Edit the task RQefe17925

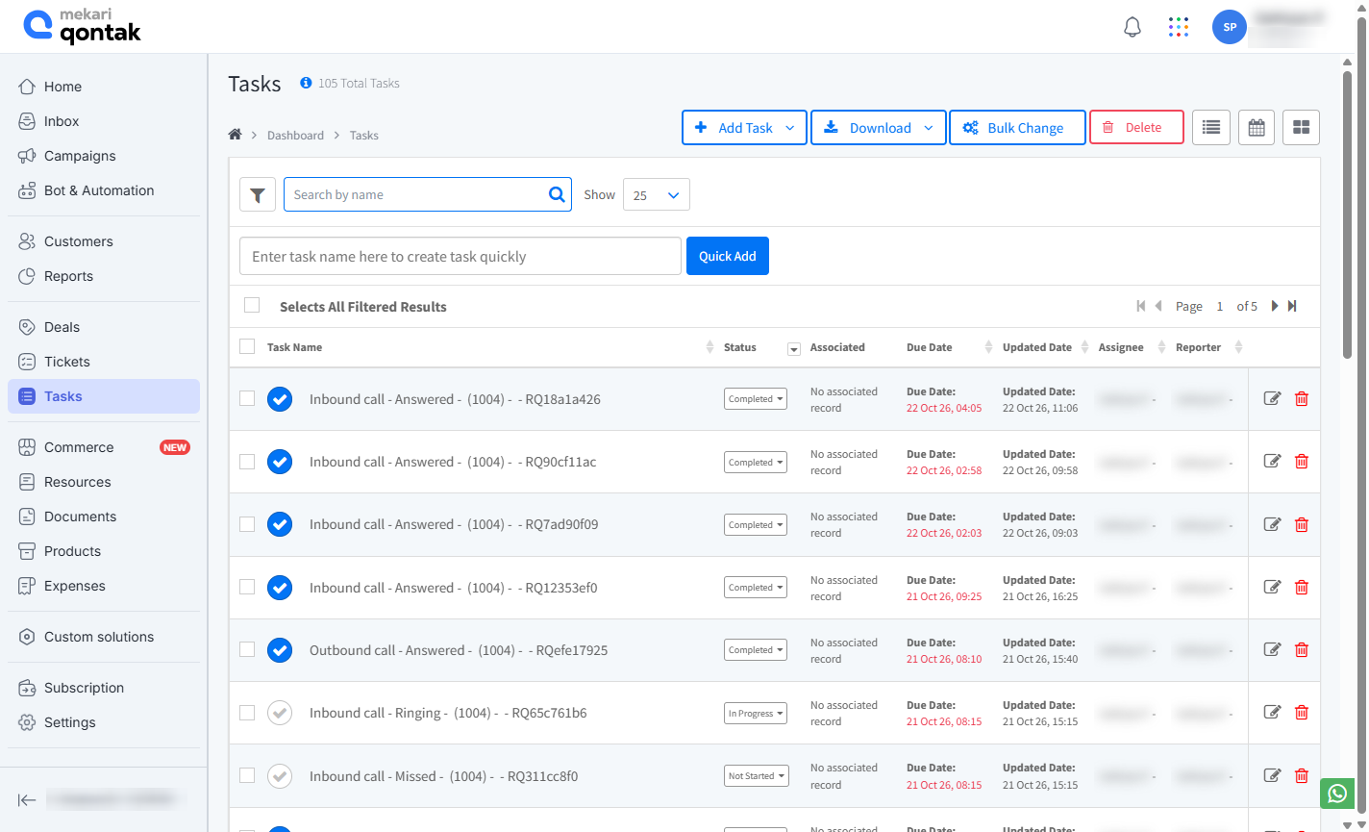pos(1272,650)
